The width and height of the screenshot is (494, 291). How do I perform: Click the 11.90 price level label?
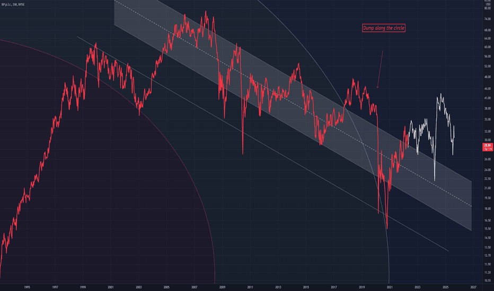click(x=488, y=265)
